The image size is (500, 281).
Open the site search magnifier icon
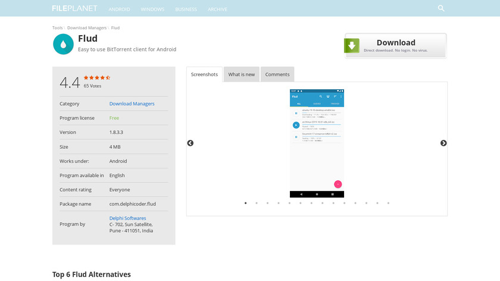441,8
